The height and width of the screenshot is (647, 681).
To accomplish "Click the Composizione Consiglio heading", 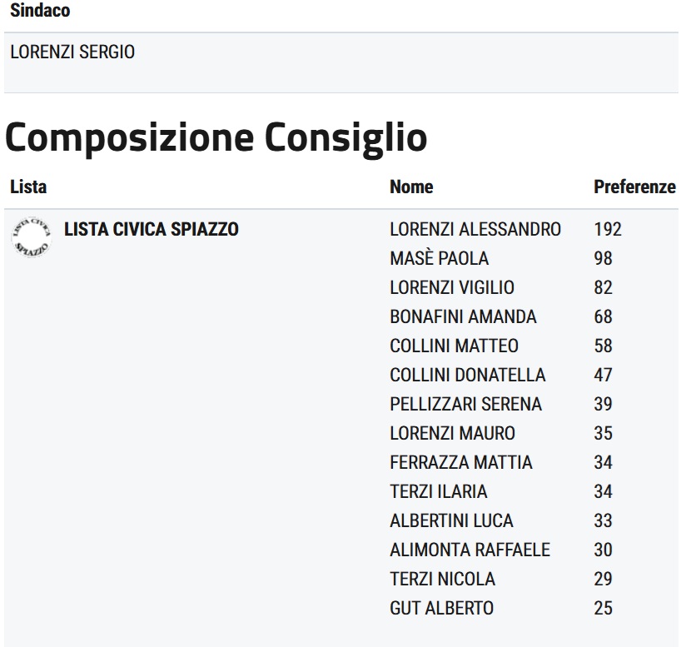I will coord(216,138).
